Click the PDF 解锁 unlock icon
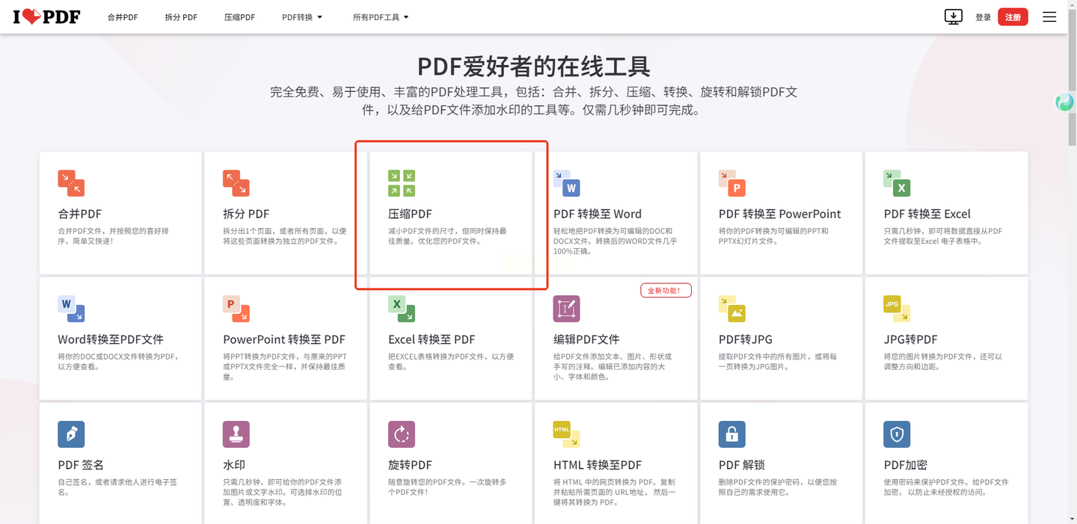 [732, 434]
